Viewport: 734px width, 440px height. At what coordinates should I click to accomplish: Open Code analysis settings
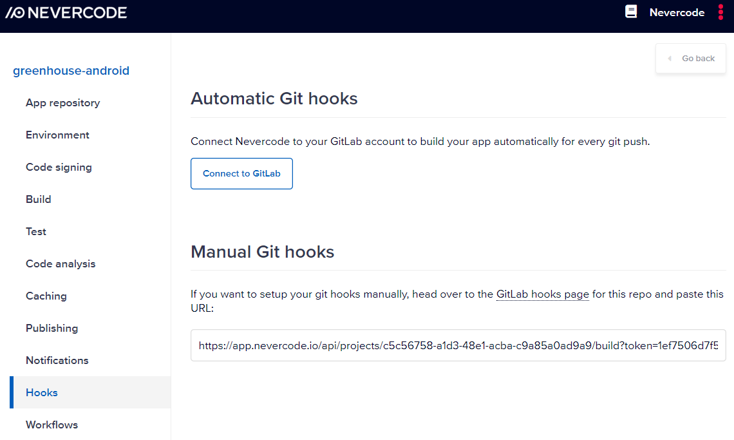coord(61,264)
